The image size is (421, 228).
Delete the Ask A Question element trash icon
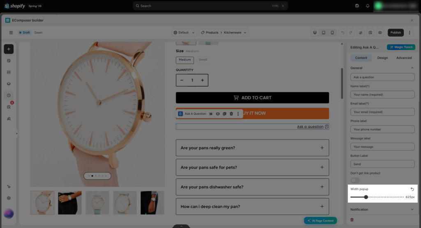click(x=231, y=114)
